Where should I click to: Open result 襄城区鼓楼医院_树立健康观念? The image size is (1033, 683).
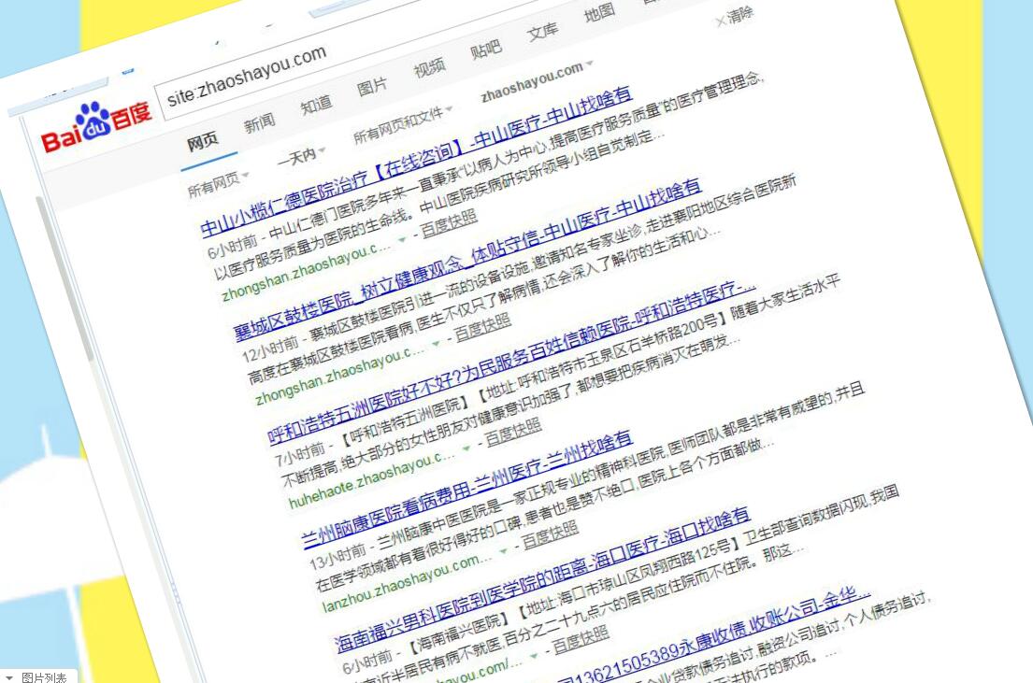pyautogui.click(x=467, y=260)
